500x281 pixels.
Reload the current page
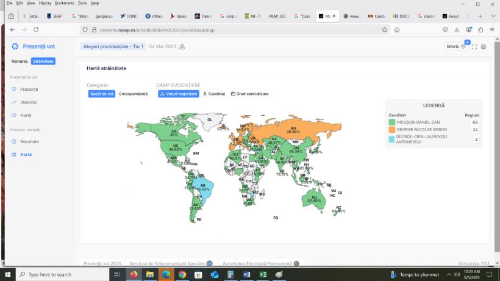[x=36, y=30]
